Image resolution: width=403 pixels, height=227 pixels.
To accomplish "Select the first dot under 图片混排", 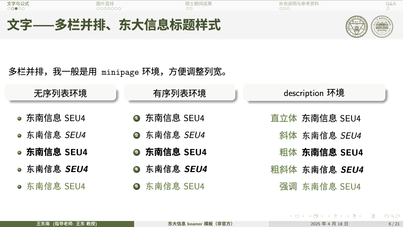I will [98, 9].
